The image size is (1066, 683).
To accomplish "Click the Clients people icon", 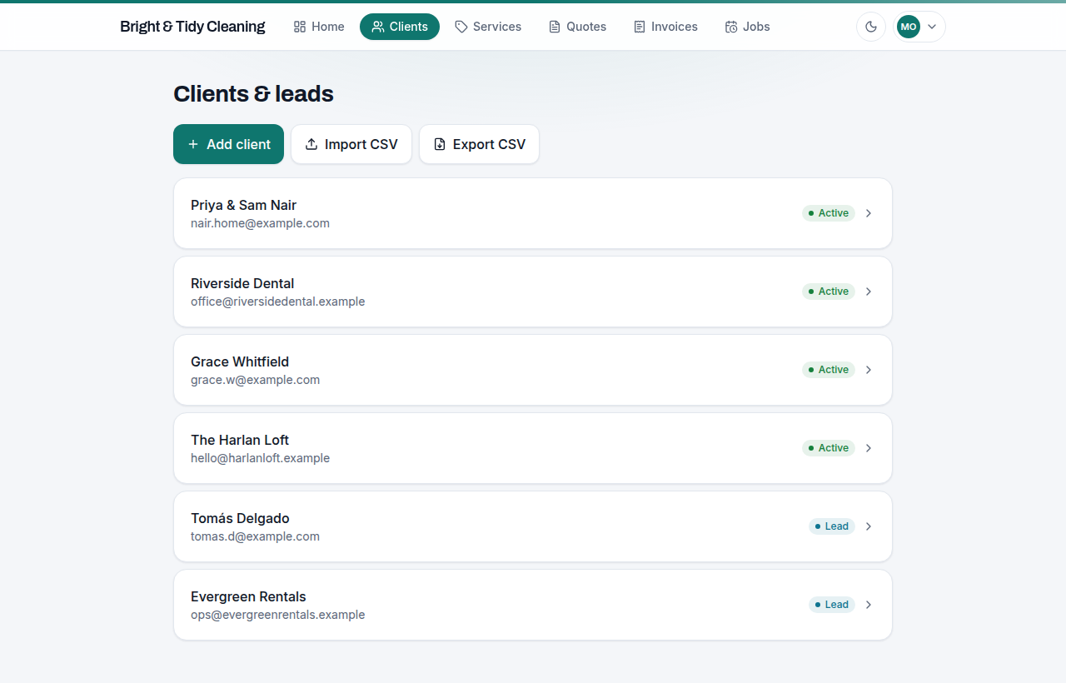I will (x=378, y=27).
